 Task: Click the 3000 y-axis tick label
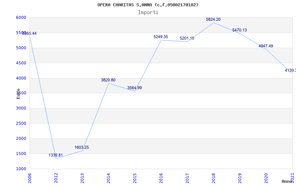[x=21, y=108]
